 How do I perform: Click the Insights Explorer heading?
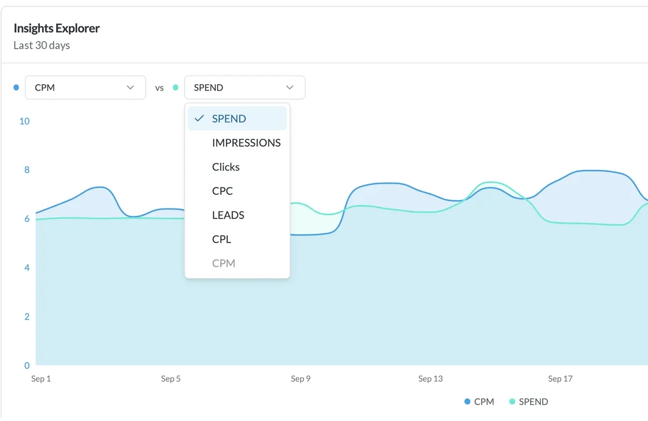(x=57, y=28)
